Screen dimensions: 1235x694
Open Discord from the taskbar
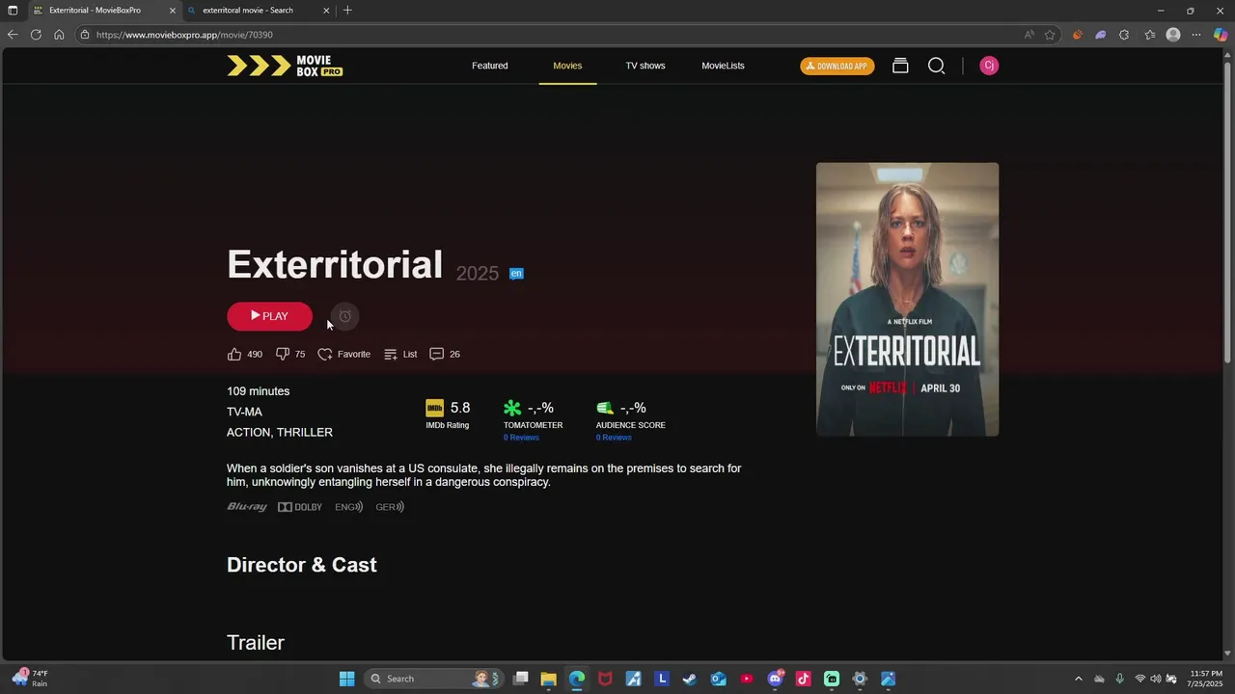tap(776, 679)
